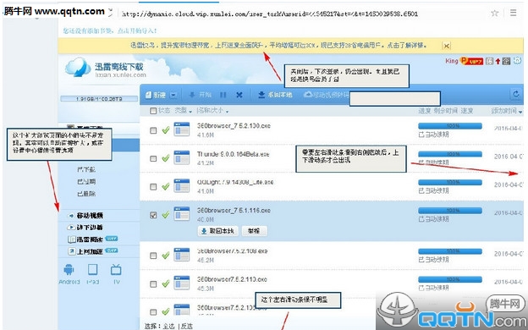Click the Xunlei cloud logo
The image size is (528, 330).
click(x=78, y=67)
